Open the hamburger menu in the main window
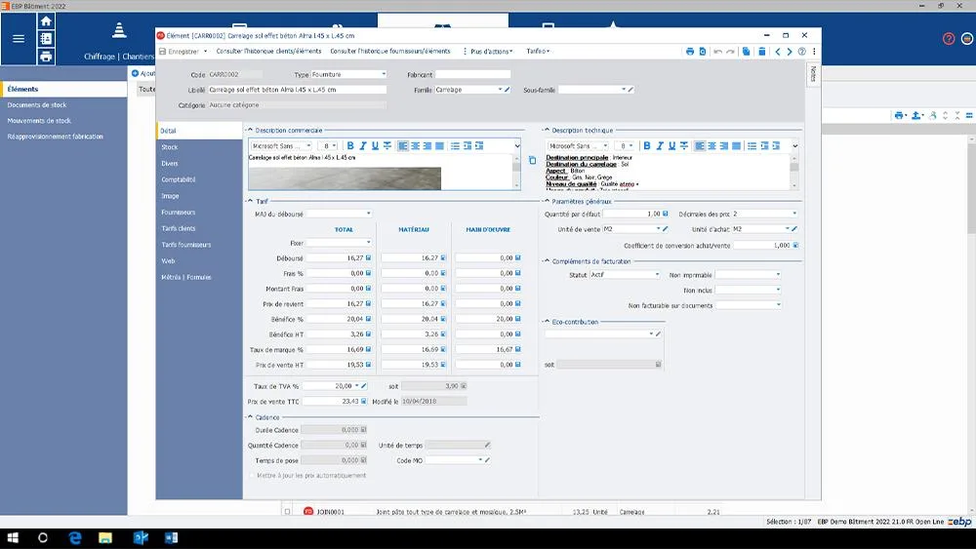This screenshot has width=976, height=549. (19, 39)
